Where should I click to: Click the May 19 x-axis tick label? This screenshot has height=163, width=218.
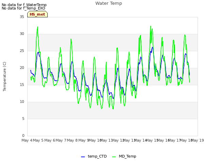tap(198, 140)
